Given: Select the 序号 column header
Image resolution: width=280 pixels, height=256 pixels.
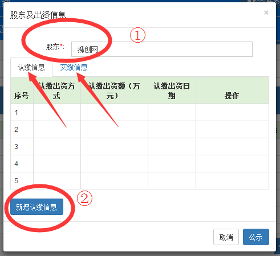Looking at the screenshot, I should pos(22,90).
